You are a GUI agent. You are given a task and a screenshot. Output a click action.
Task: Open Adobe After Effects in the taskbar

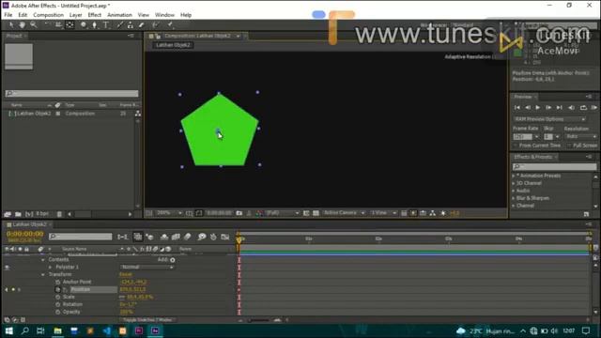click(155, 330)
